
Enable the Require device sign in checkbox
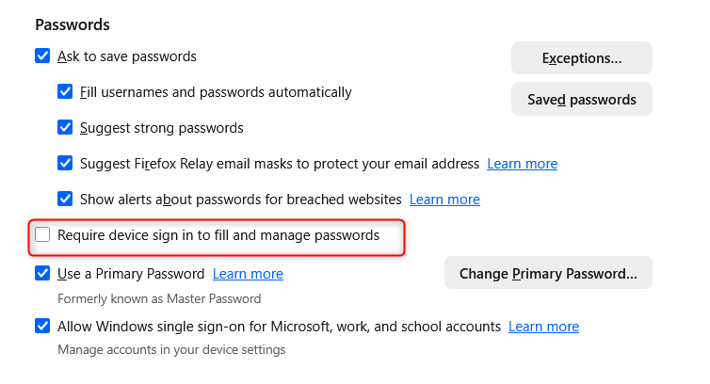pyautogui.click(x=42, y=235)
